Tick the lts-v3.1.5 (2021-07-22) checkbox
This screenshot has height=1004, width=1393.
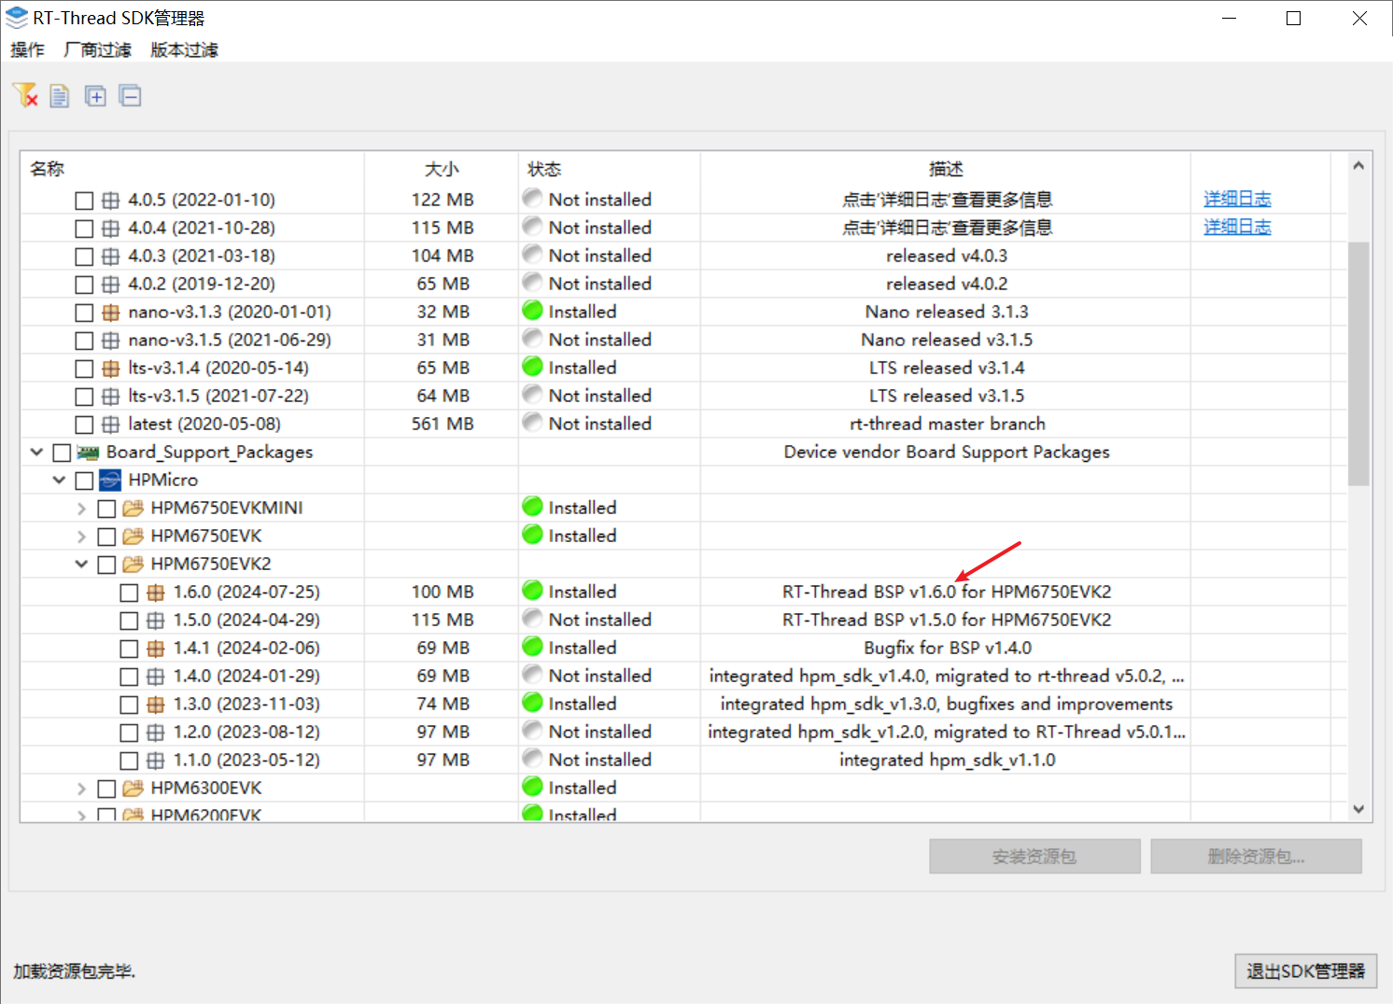84,397
